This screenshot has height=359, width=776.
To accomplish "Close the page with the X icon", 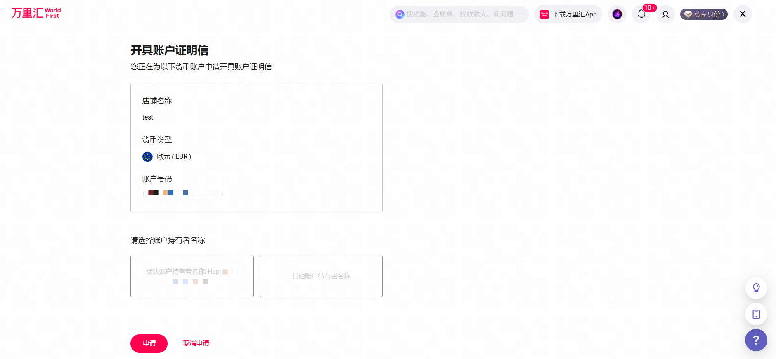I will pyautogui.click(x=743, y=14).
